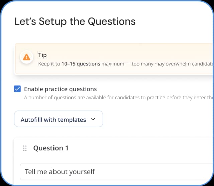This screenshot has width=214, height=186.
Task: Select the "Question 1" title text
Action: pyautogui.click(x=51, y=148)
